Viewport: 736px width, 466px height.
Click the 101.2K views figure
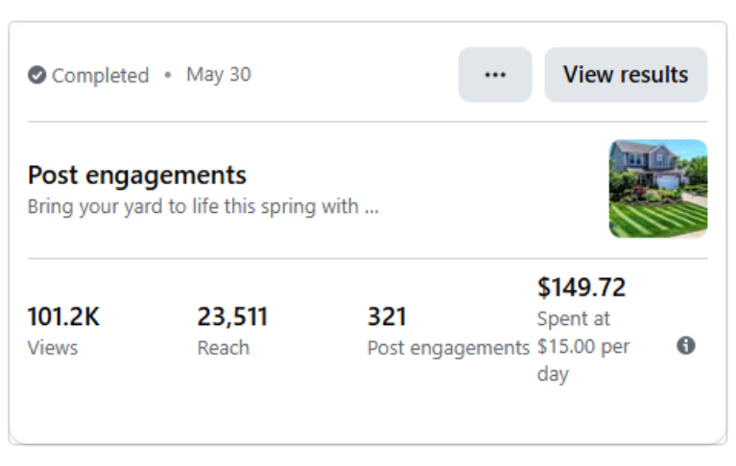pos(63,316)
